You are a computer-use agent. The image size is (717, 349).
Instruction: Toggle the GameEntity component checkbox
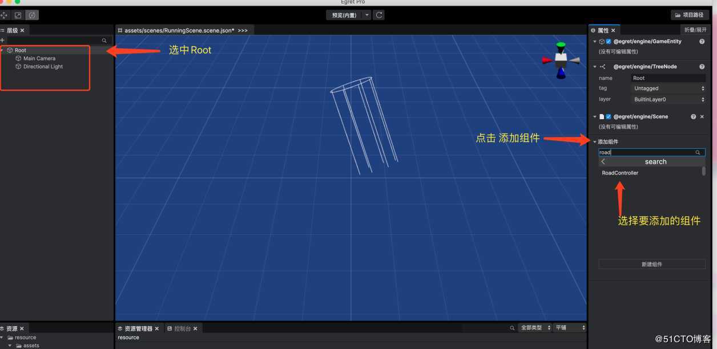coord(609,42)
